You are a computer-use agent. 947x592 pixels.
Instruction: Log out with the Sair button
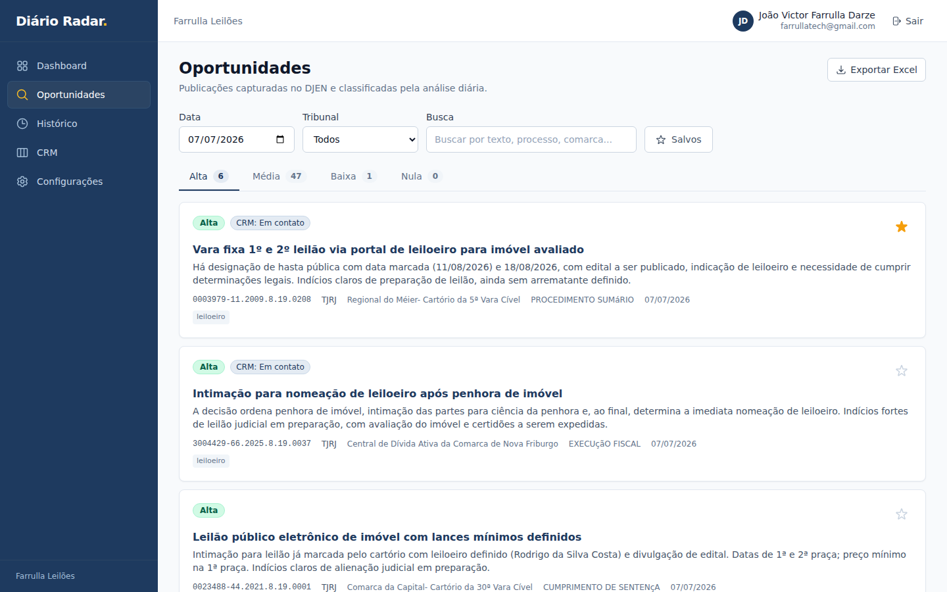(908, 21)
